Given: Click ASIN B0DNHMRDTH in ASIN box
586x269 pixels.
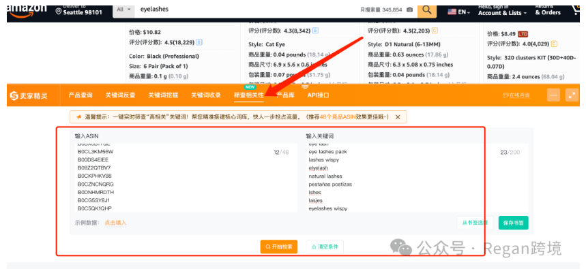Looking at the screenshot, I should pos(96,193).
